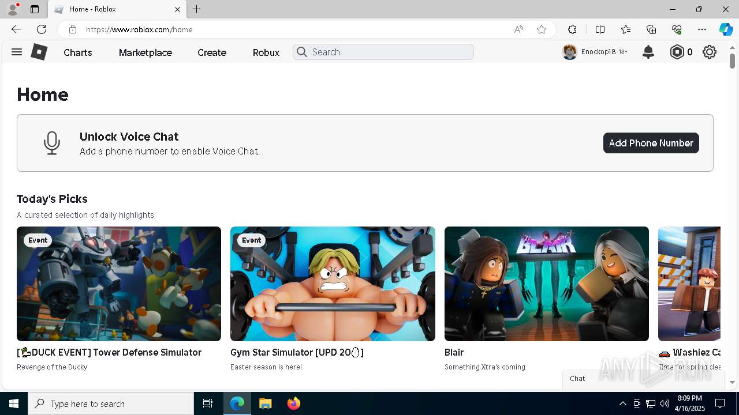739x415 pixels.
Task: Open the Tower Defense Simulator thumbnail
Action: tap(119, 284)
